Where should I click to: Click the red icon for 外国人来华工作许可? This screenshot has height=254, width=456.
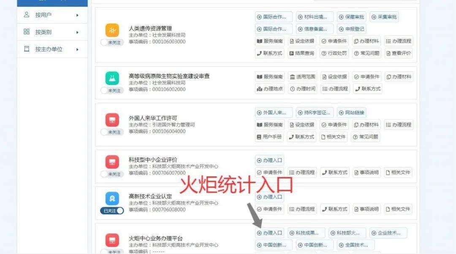click(x=112, y=120)
